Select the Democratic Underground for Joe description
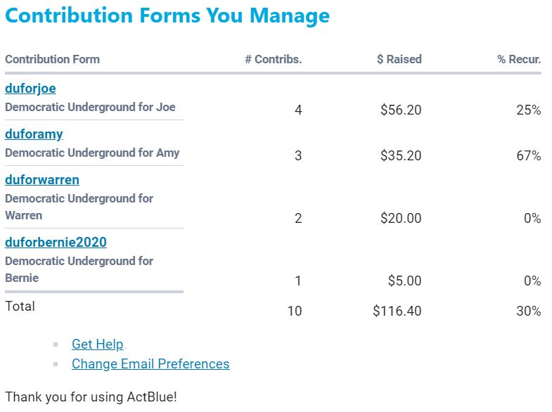The width and height of the screenshot is (552, 412). click(90, 108)
